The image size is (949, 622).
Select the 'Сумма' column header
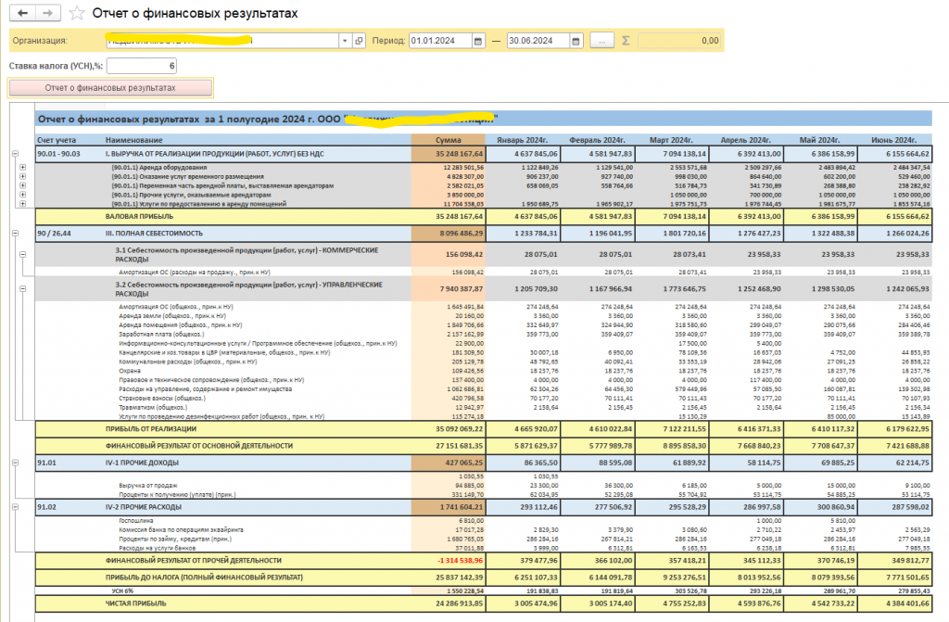tap(448, 140)
